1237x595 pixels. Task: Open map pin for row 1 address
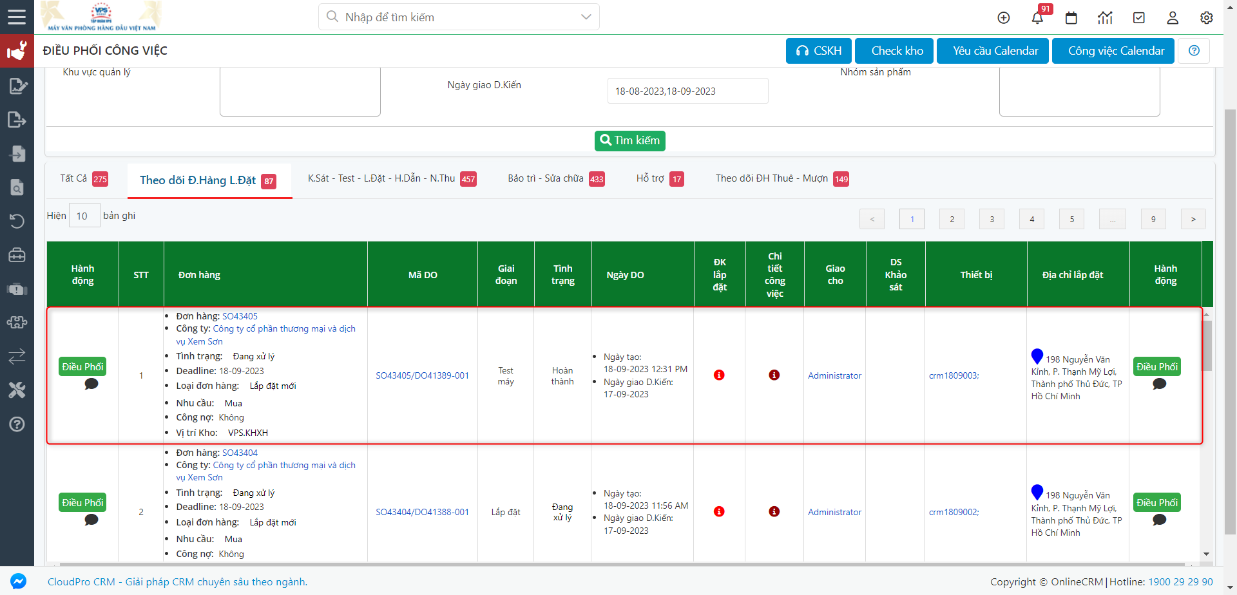tap(1037, 356)
